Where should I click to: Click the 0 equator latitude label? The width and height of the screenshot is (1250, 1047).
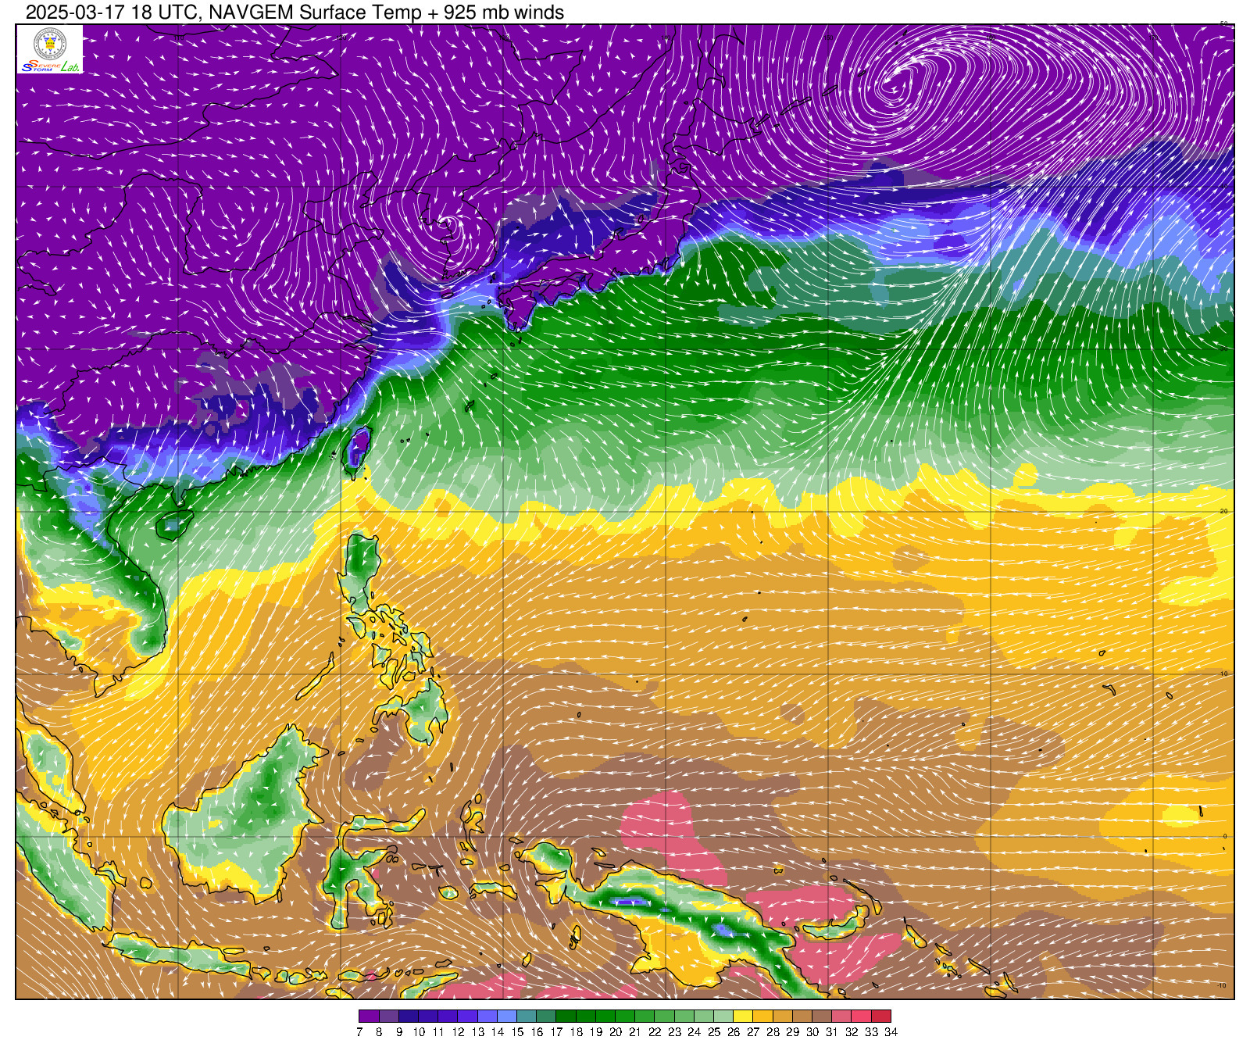[x=1224, y=836]
